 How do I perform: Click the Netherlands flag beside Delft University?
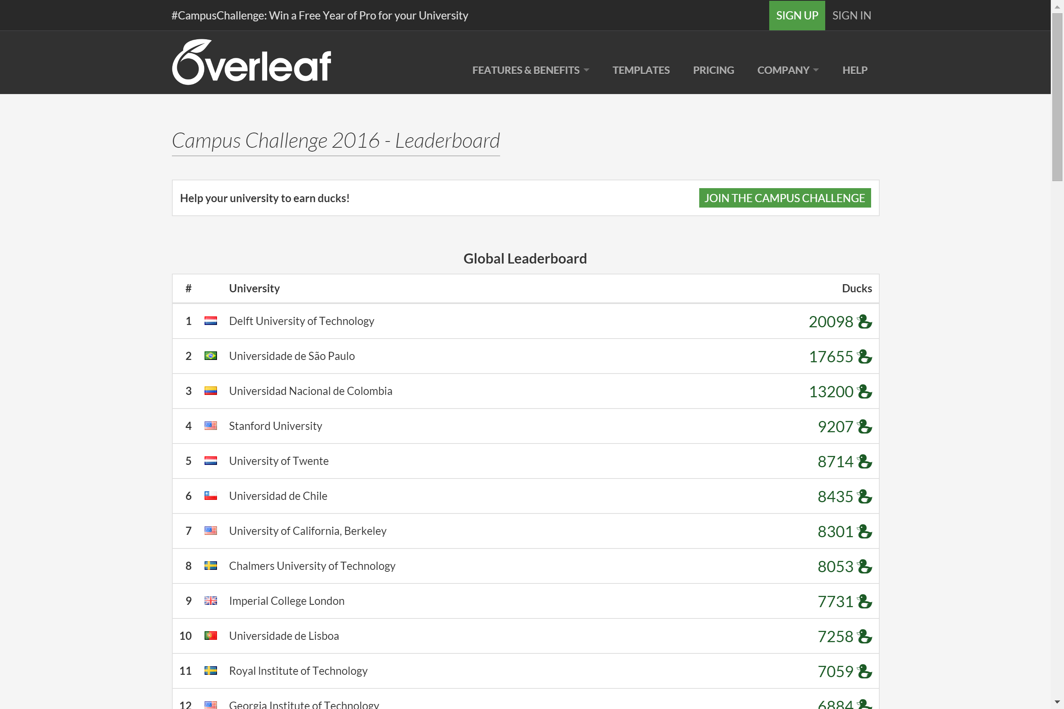click(x=210, y=321)
